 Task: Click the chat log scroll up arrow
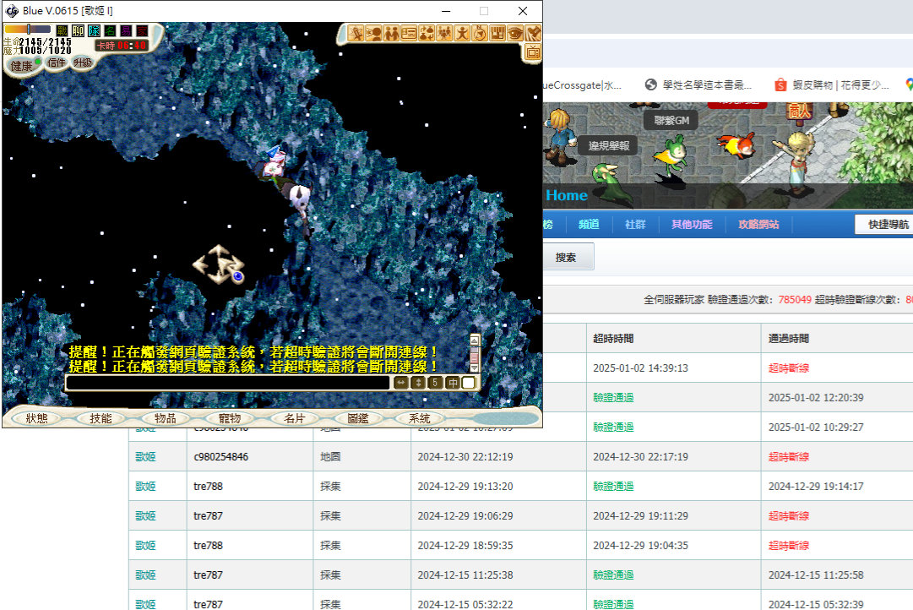[475, 340]
